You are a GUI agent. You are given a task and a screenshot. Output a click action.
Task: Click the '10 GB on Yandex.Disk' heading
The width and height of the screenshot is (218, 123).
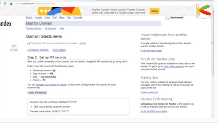158,59
